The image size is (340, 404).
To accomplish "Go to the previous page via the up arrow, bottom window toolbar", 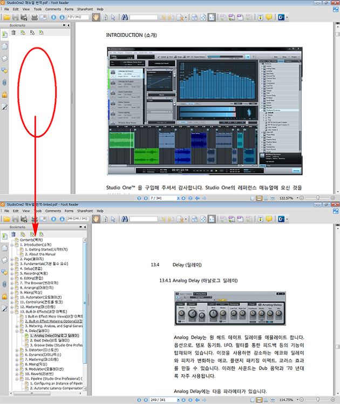I will tap(53, 219).
